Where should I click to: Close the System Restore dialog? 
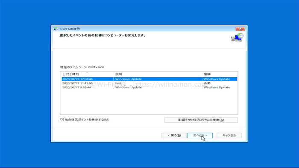click(240, 29)
